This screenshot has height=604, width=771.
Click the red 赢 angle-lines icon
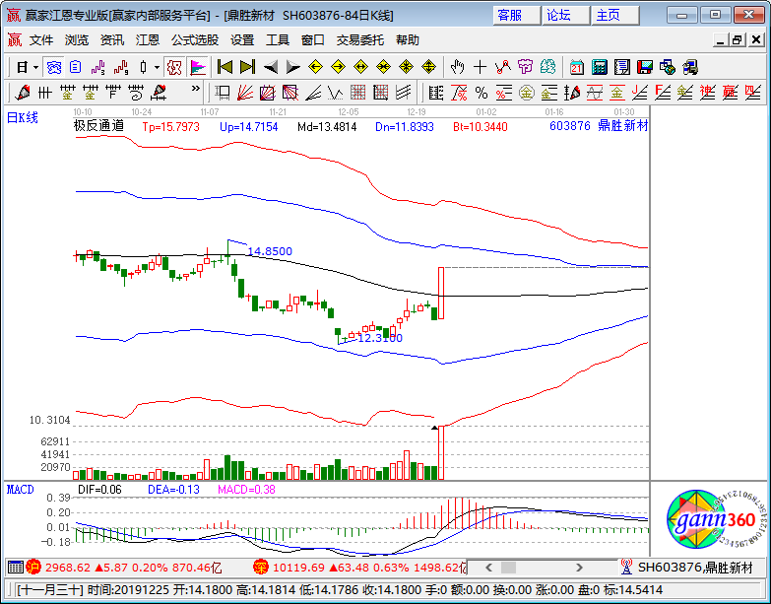pyautogui.click(x=731, y=92)
